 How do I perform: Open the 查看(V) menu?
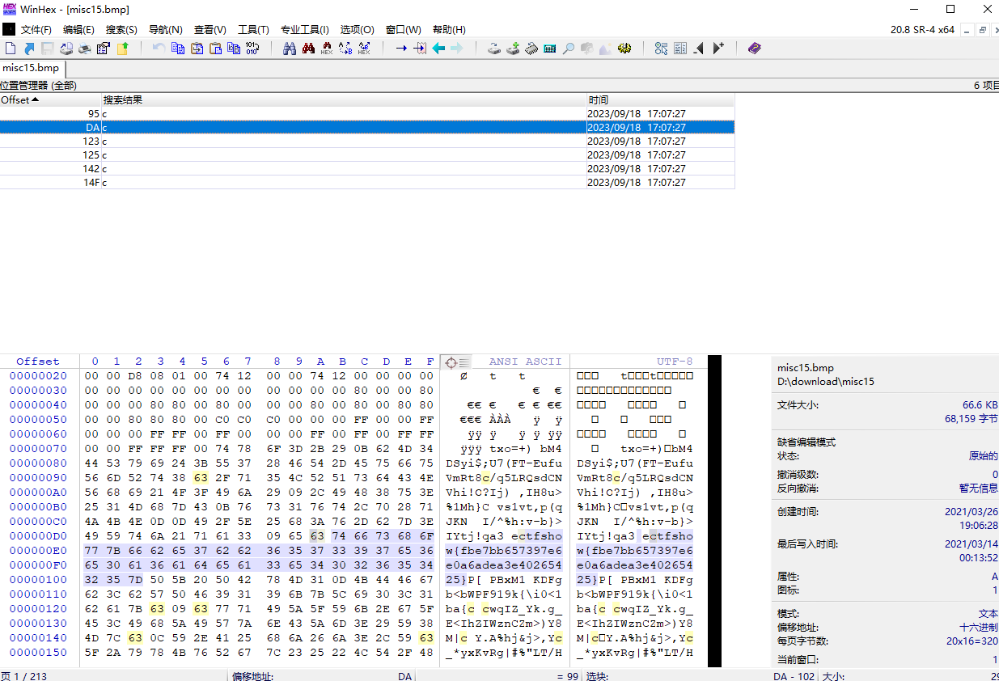pyautogui.click(x=210, y=30)
